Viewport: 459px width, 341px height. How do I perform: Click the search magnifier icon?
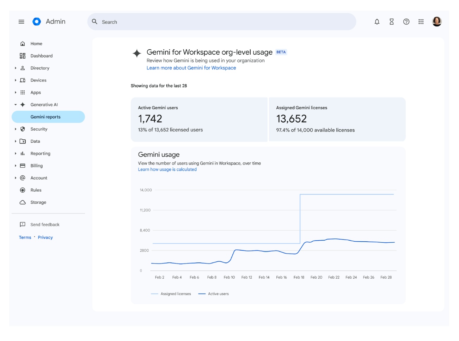pyautogui.click(x=94, y=21)
